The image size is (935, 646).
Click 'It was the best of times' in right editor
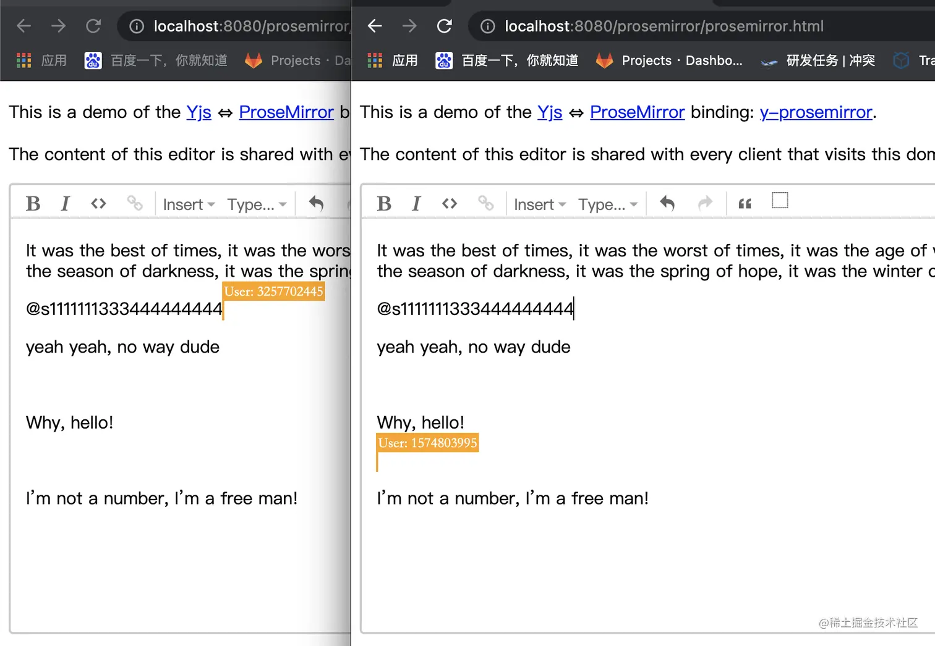point(655,251)
